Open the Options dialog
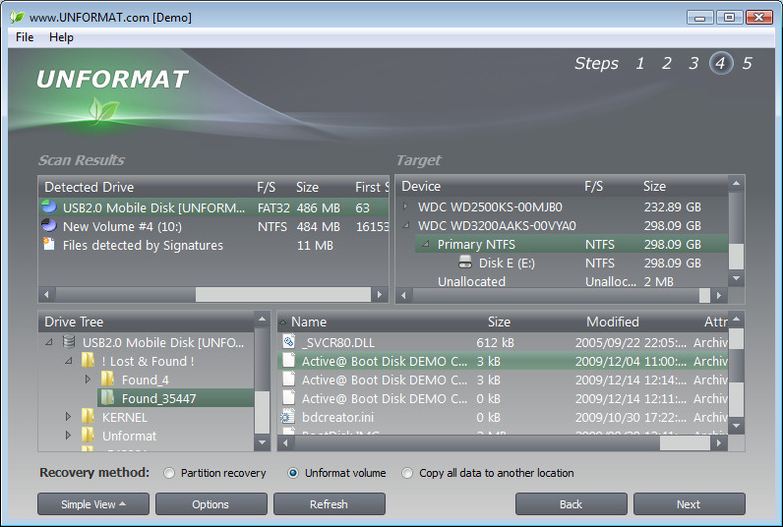Image resolution: width=783 pixels, height=527 pixels. coord(211,504)
